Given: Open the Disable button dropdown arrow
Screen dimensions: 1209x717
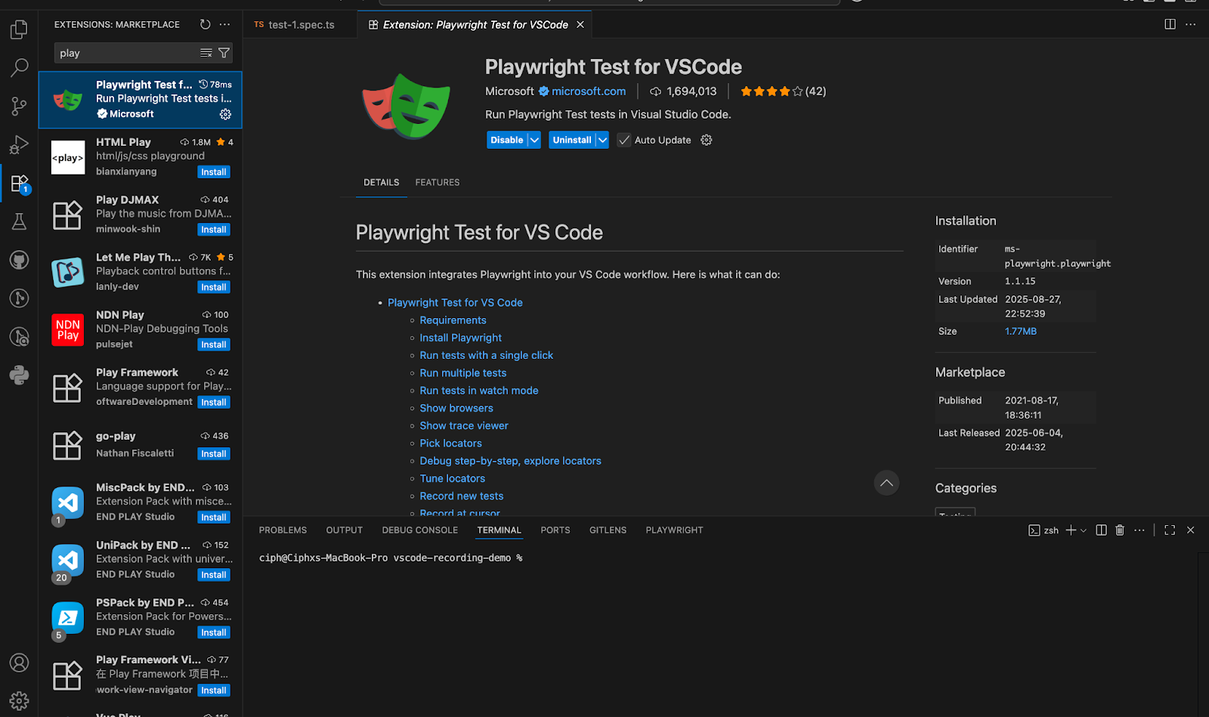Looking at the screenshot, I should pyautogui.click(x=534, y=140).
